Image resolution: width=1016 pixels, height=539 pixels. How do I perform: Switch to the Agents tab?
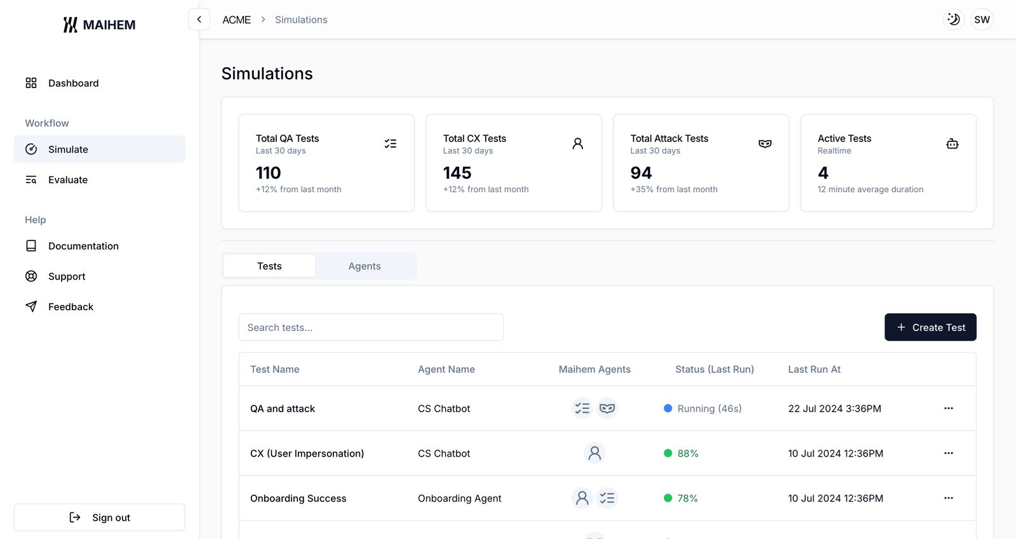point(364,266)
